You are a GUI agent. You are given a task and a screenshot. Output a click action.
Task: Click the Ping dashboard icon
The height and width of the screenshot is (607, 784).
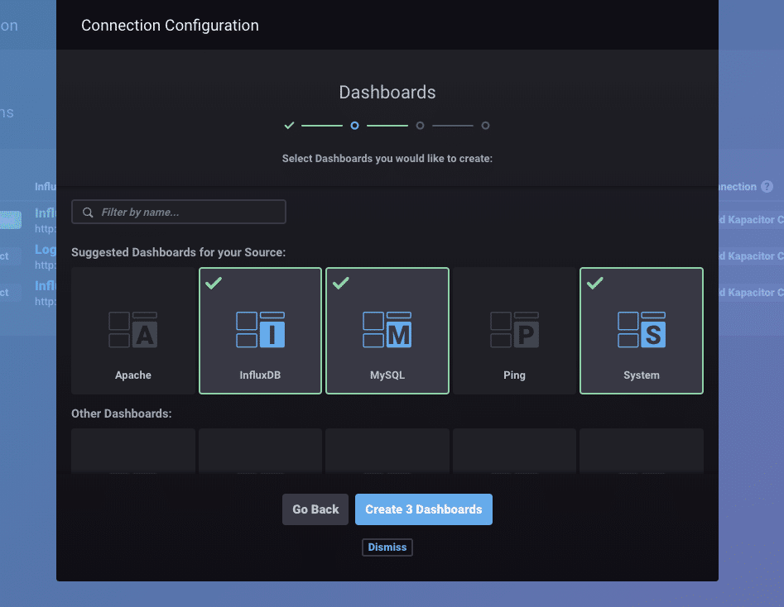pos(514,329)
